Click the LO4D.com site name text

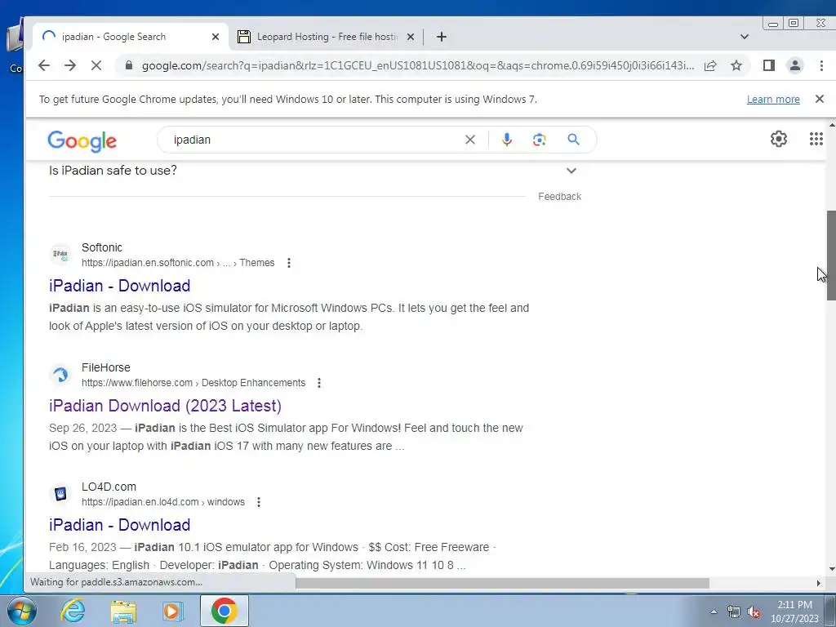(x=109, y=487)
